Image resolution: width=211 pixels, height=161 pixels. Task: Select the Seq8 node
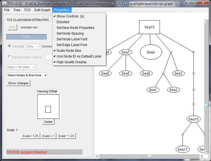(146, 73)
